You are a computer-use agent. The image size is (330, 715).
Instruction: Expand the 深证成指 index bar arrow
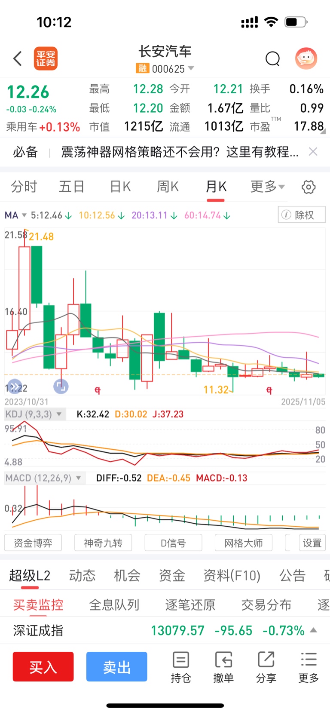coord(313,630)
